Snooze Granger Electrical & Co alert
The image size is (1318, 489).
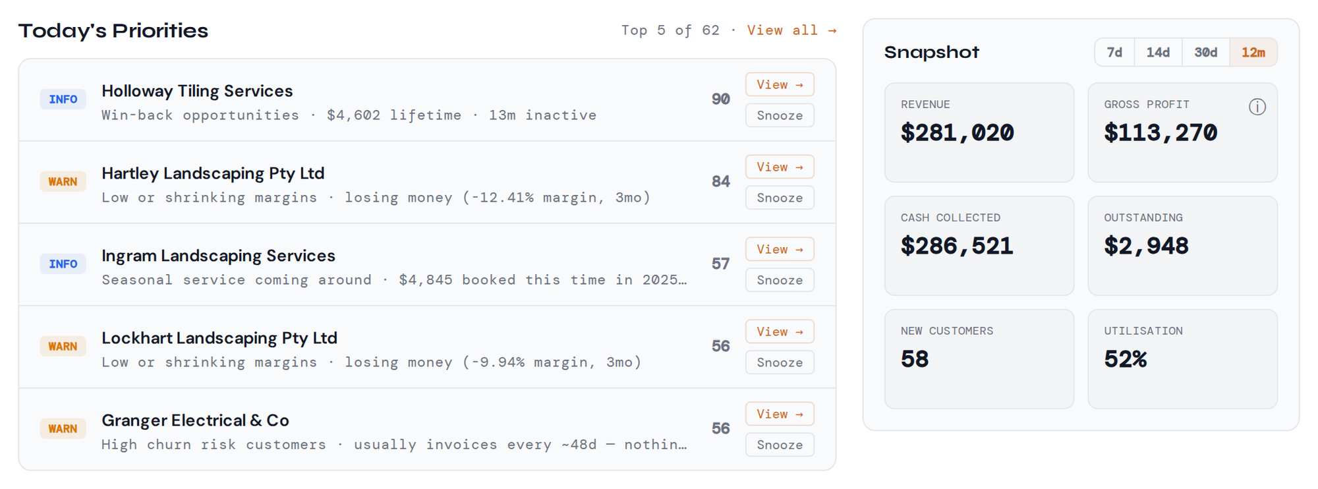click(x=780, y=445)
